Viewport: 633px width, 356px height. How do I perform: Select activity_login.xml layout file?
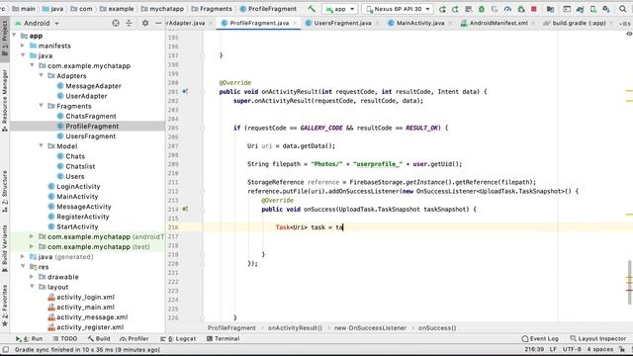tap(85, 297)
